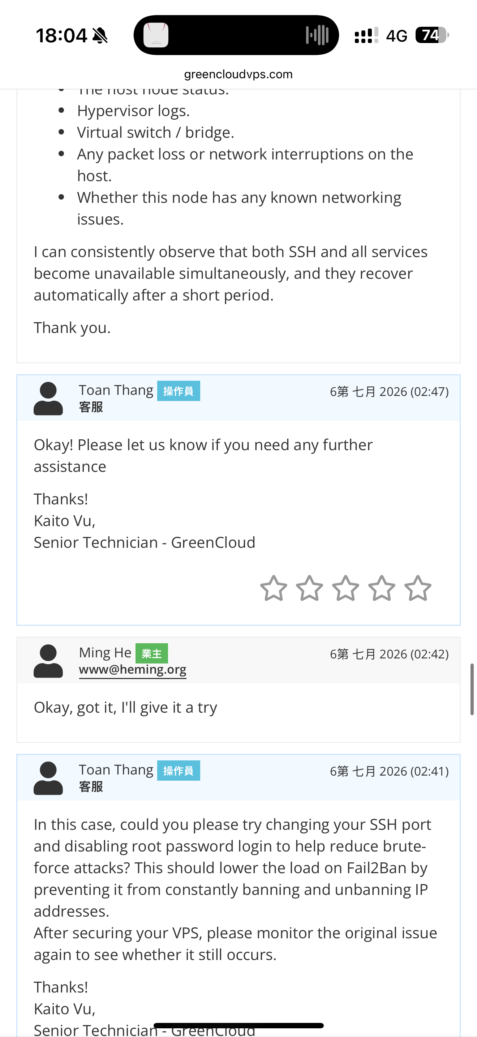This screenshot has width=477, height=1037.
Task: Tap Ming He's profile avatar
Action: pos(48,661)
